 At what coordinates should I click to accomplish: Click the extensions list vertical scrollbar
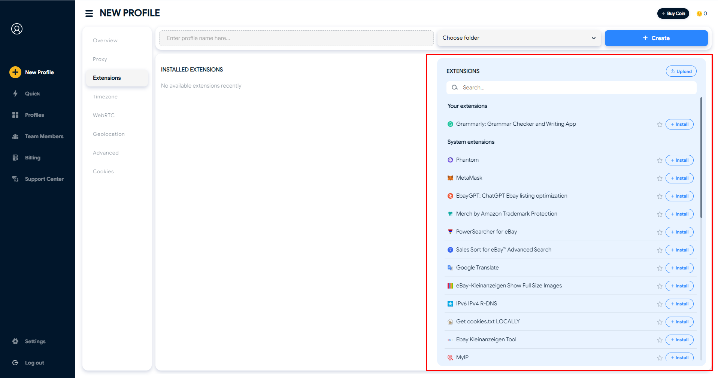pyautogui.click(x=701, y=157)
